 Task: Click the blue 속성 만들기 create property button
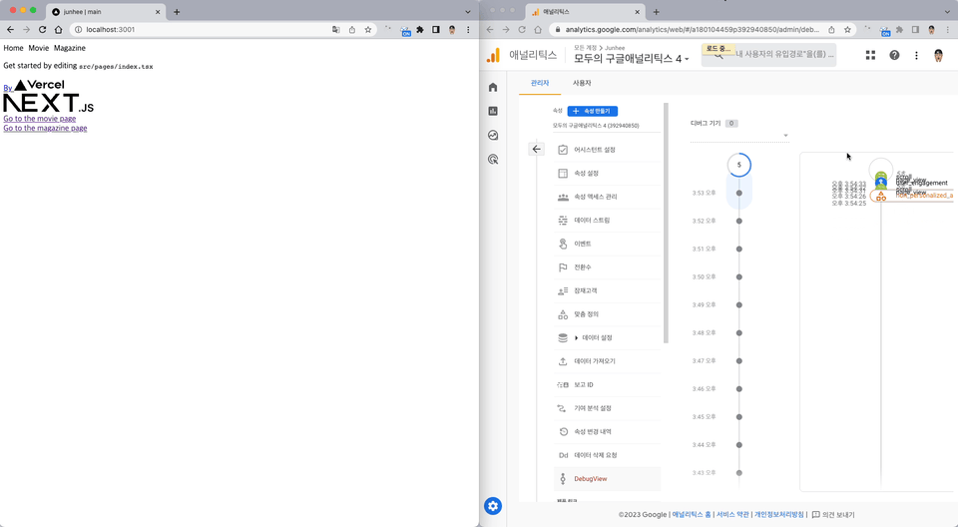click(x=592, y=111)
